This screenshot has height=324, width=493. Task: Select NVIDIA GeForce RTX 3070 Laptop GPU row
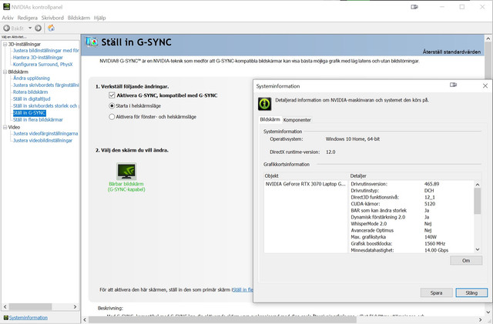point(306,184)
